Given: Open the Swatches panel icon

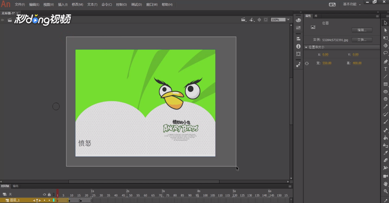Looking at the screenshot, I should pyautogui.click(x=298, y=28).
